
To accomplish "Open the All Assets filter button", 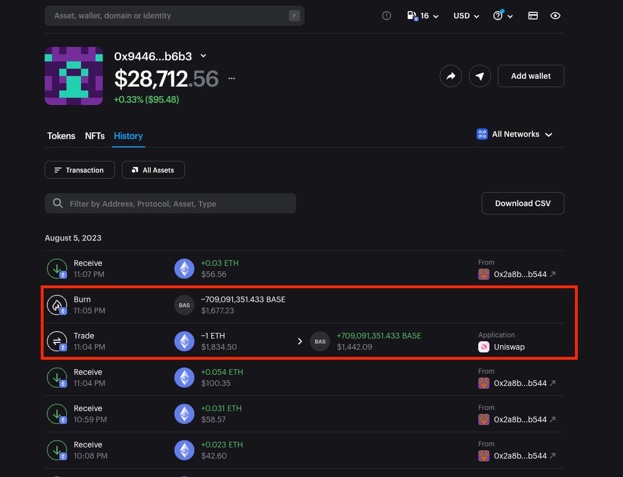I will 153,170.
